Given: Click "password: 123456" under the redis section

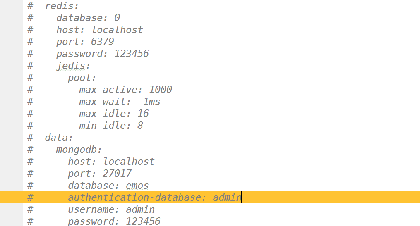Looking at the screenshot, I should (102, 54).
